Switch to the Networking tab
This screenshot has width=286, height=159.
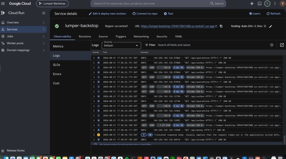point(141,36)
